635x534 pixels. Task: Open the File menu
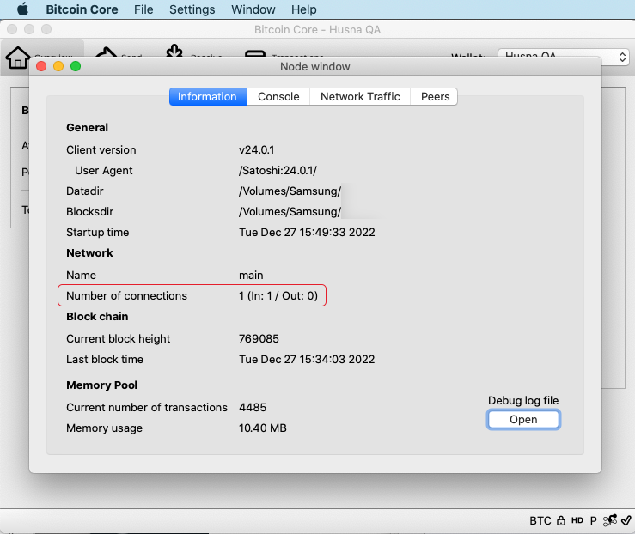coord(143,9)
